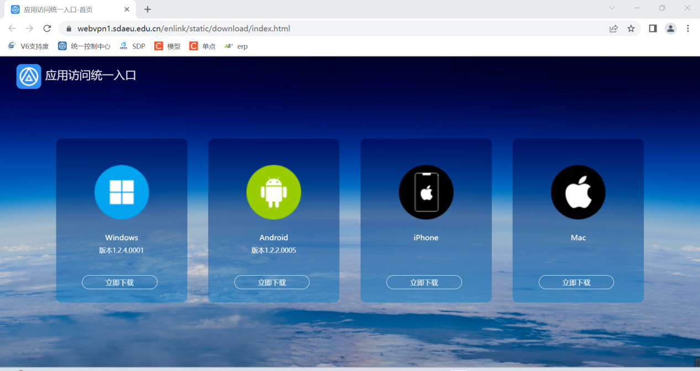700x371 pixels.
Task: Toggle the browser side panel icon
Action: (x=652, y=29)
